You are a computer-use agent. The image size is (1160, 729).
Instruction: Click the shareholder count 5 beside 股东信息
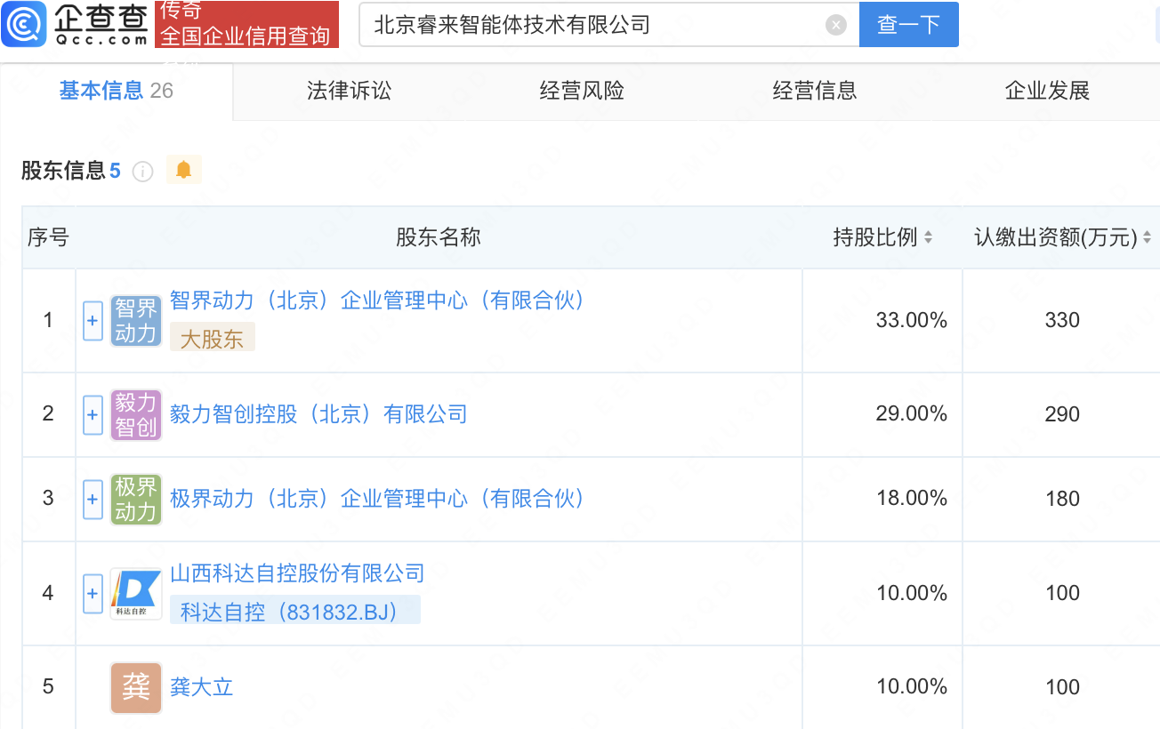click(115, 171)
